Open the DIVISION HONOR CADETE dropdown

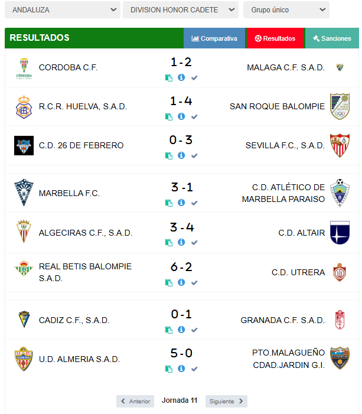click(180, 10)
